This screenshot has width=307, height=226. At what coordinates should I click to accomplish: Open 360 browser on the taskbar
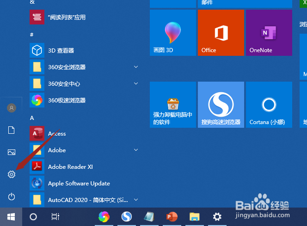(x=104, y=217)
